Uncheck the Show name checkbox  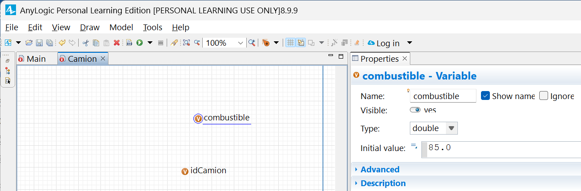[x=485, y=96]
